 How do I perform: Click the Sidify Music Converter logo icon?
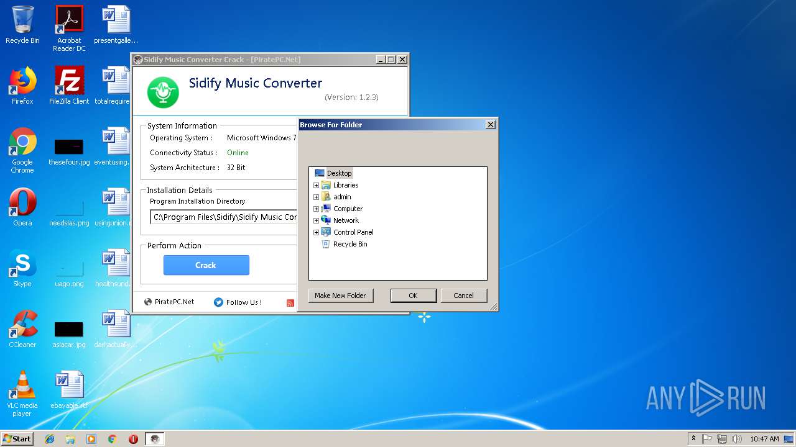163,92
